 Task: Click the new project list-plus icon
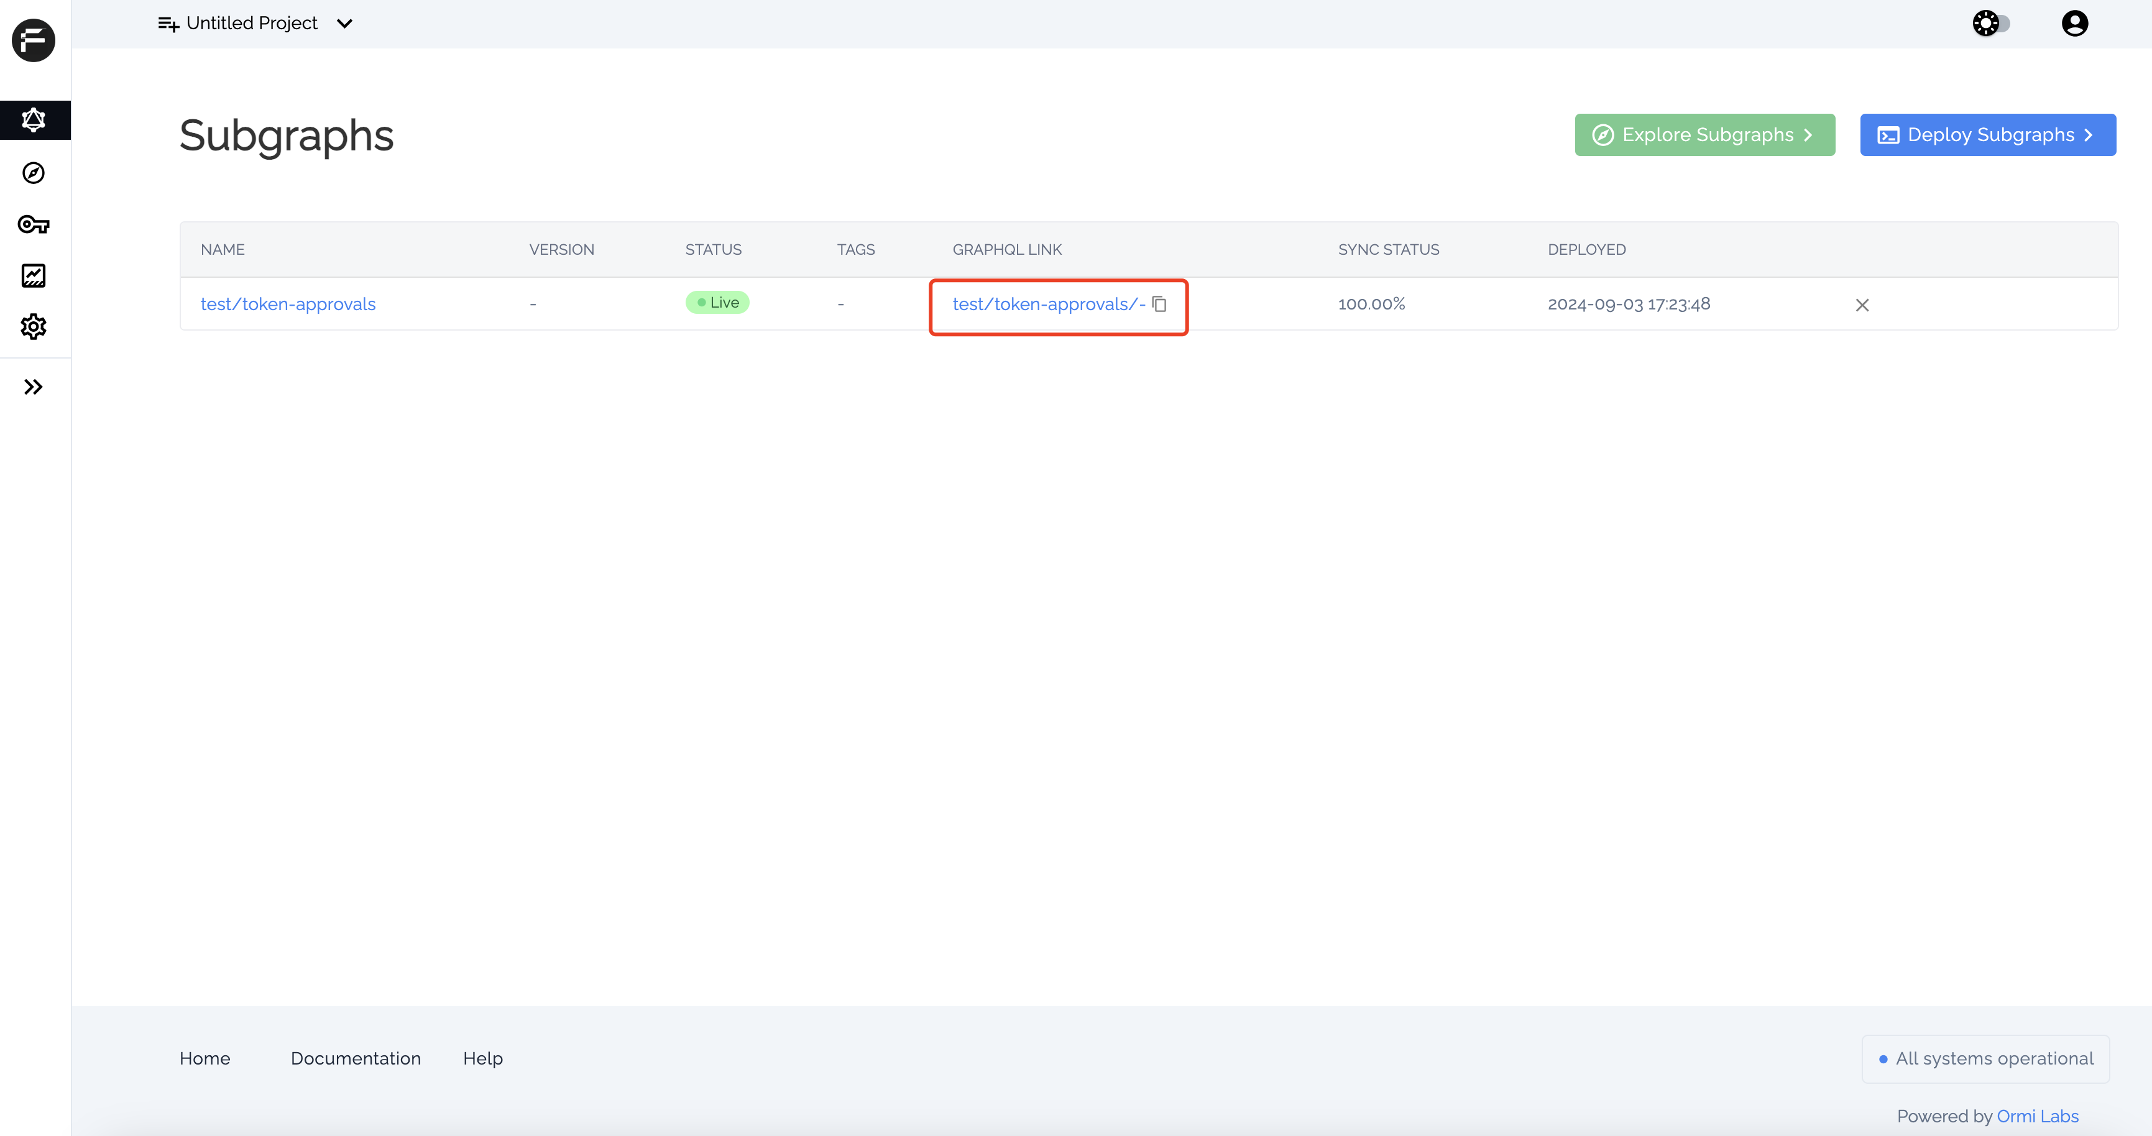point(168,24)
